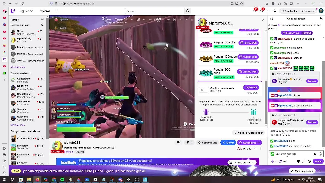Click the Comprar Bits button
The height and width of the screenshot is (183, 325).
[x=207, y=143]
